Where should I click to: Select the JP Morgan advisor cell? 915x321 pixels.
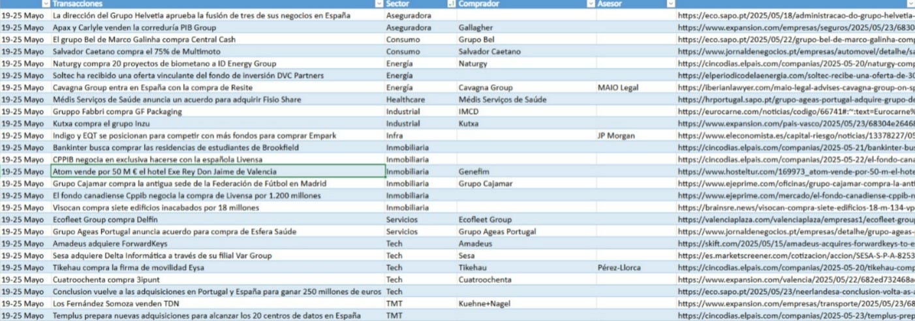click(636, 135)
